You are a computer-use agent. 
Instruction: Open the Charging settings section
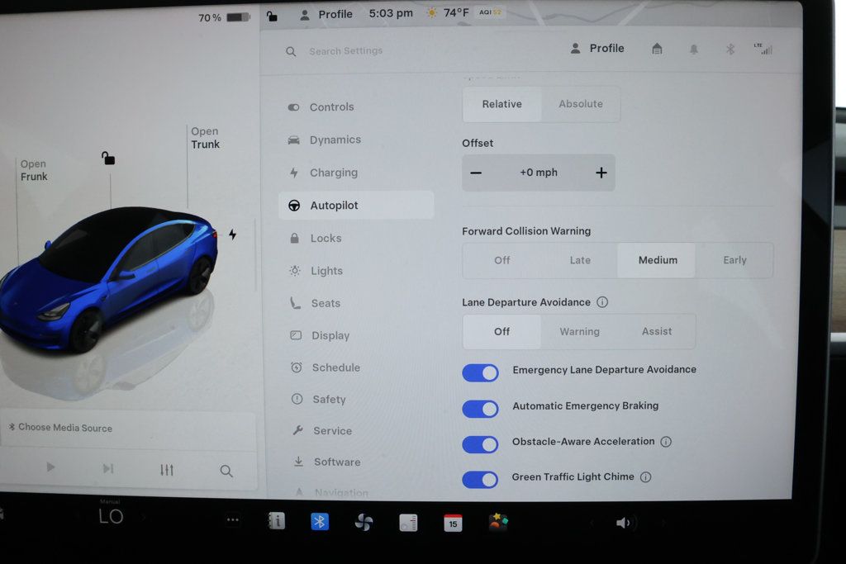point(356,173)
